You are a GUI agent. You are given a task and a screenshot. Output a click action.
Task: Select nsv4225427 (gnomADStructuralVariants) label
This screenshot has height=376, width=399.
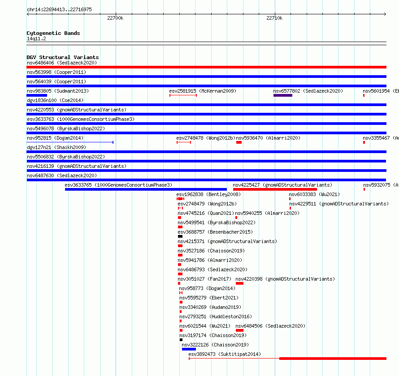click(282, 185)
